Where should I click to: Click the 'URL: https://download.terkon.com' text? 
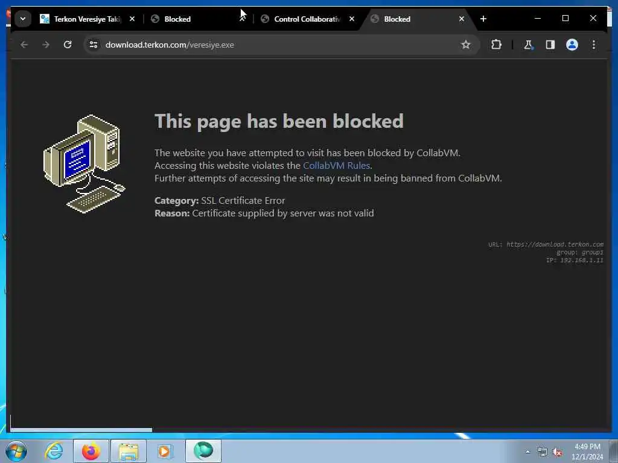point(546,244)
